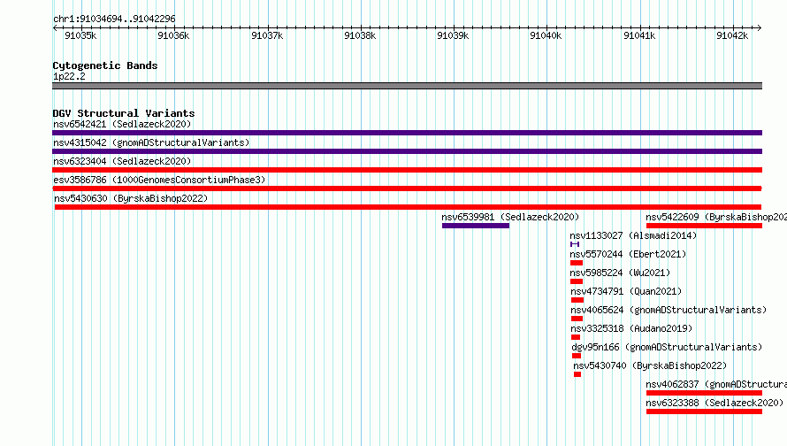The image size is (787, 446).
Task: Click the red bar under nsv6323388
Action: pos(704,411)
